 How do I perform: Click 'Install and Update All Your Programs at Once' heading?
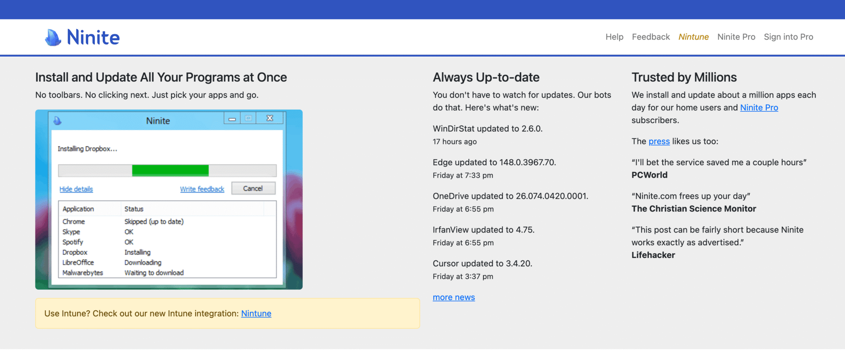coord(161,78)
